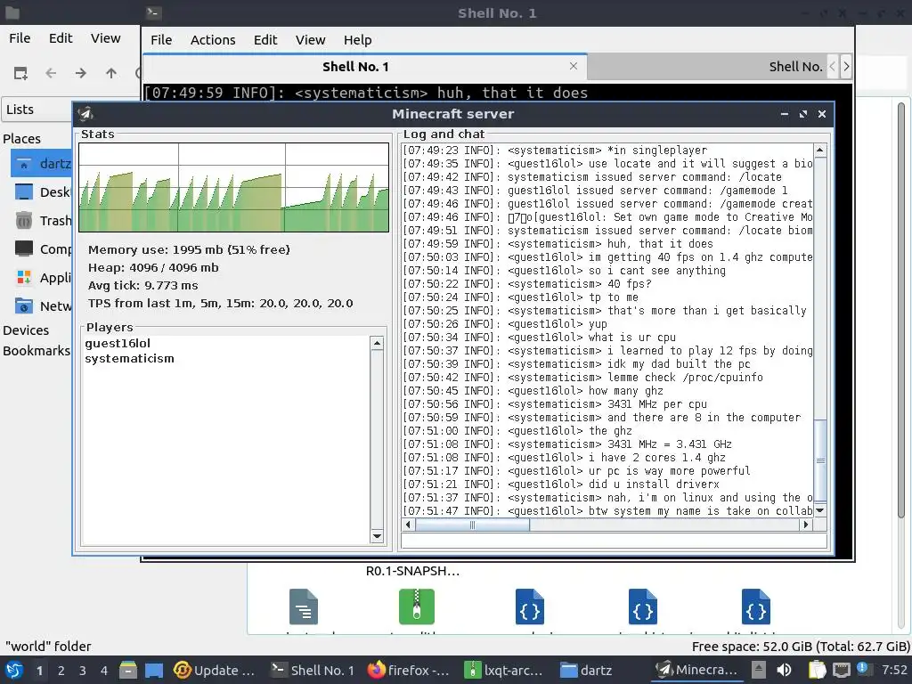Select the Computer icon in Places sidebar
Screen dimensions: 912x684
point(24,249)
